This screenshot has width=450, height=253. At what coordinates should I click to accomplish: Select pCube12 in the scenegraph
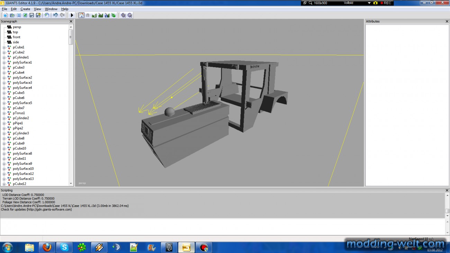coord(19,184)
